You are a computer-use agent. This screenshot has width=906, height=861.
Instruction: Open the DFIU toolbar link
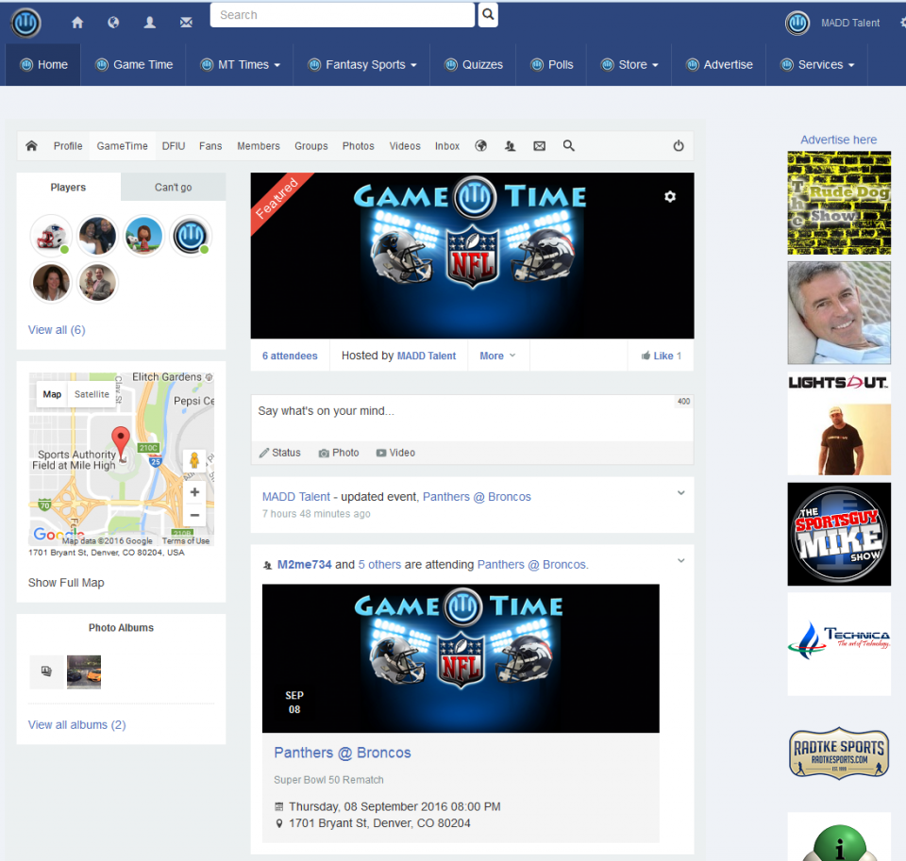[174, 146]
